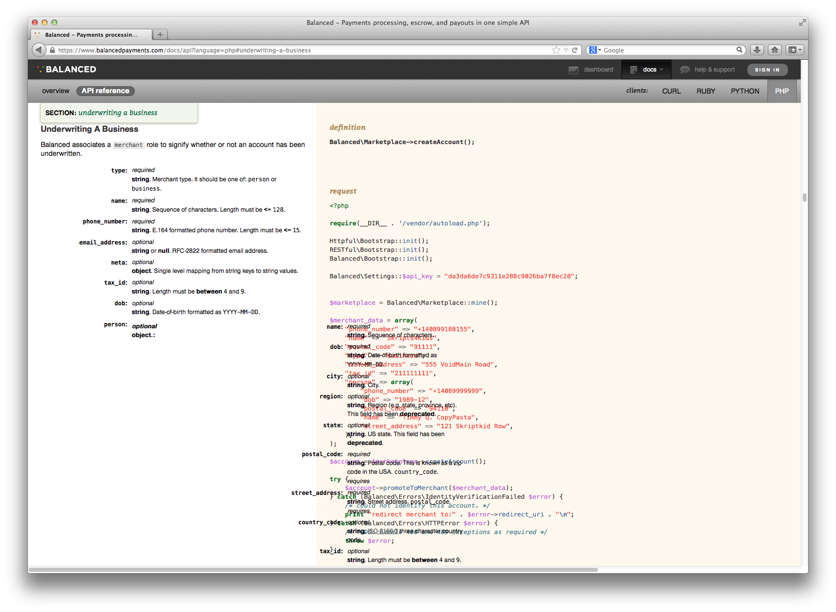
Task: Choose the PYTHON client
Action: coord(745,91)
